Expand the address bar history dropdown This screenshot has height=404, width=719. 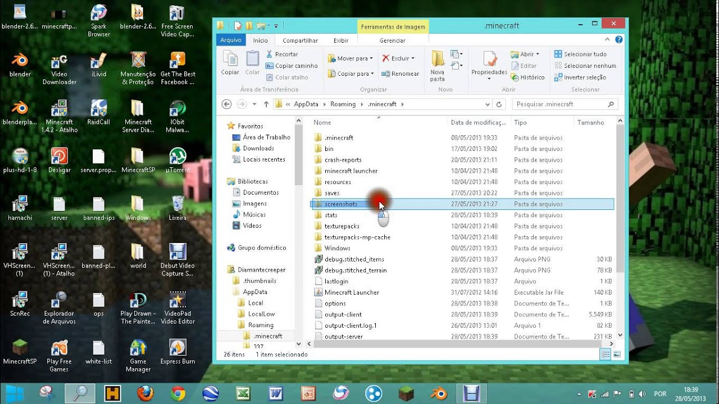tap(487, 104)
